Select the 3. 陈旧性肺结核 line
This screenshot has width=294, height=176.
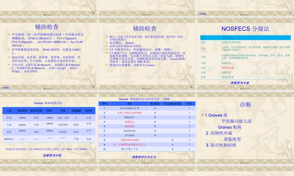coord(221,145)
